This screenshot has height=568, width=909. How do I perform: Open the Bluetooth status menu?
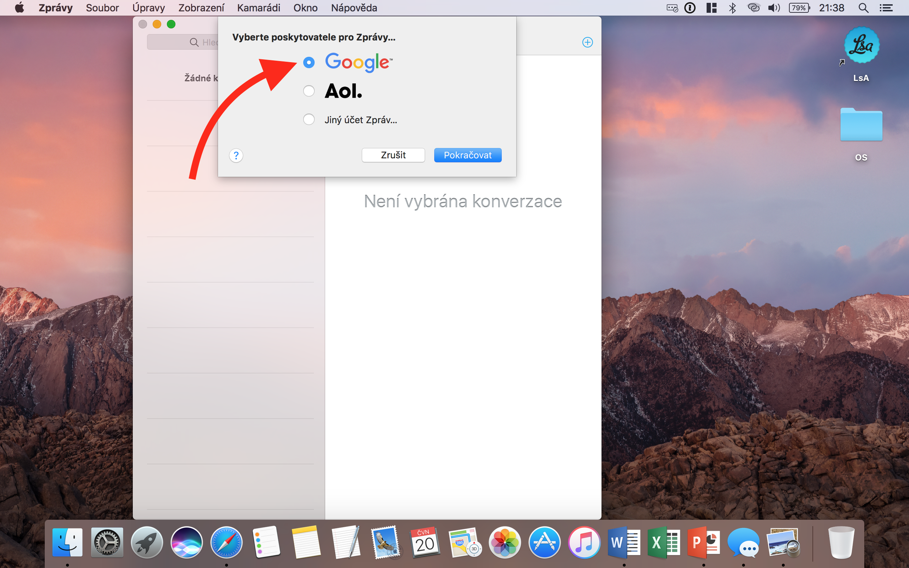732,7
